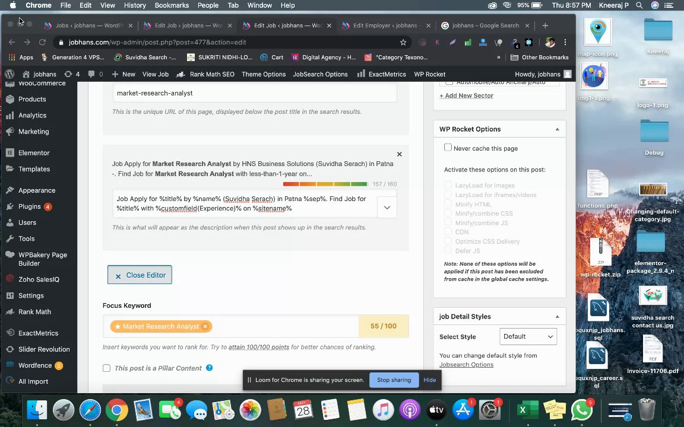
Task: Click the permalink slug input field
Action: (255, 93)
